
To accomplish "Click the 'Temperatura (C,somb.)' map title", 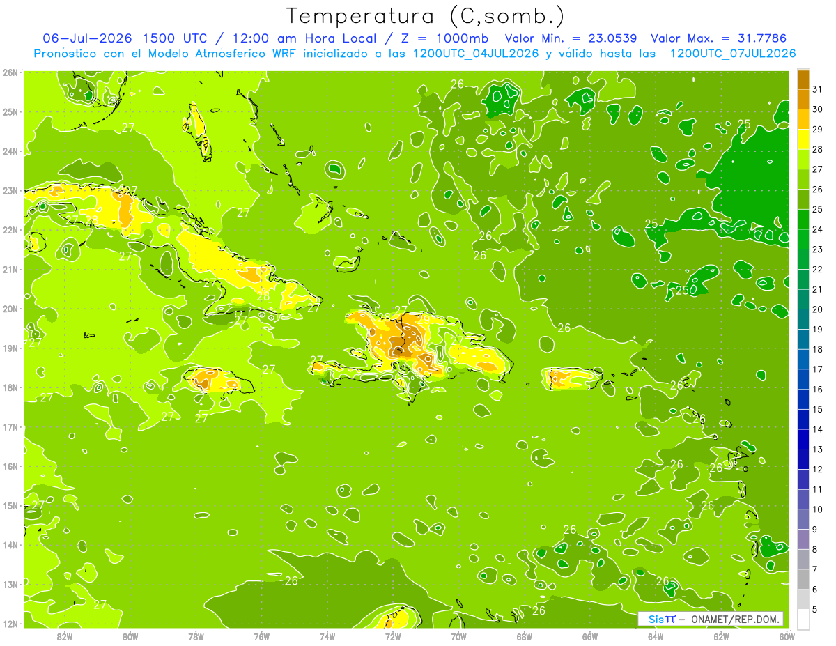I will coord(426,16).
